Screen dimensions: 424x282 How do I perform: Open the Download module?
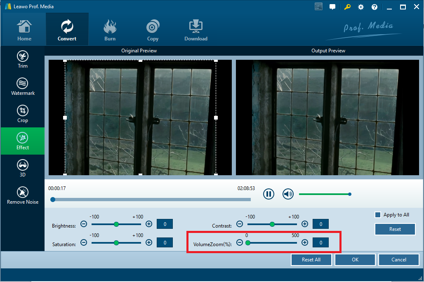196,30
